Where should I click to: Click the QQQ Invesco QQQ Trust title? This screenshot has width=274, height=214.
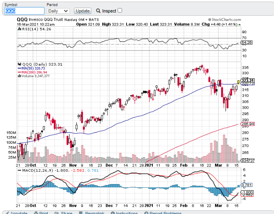(x=58, y=19)
